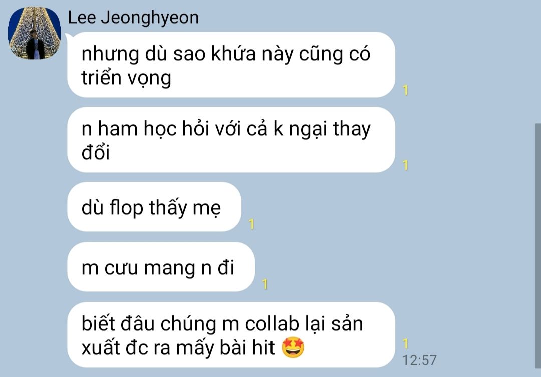Click the words "triển vọng" in first message
The height and width of the screenshot is (377, 541).
[x=126, y=78]
